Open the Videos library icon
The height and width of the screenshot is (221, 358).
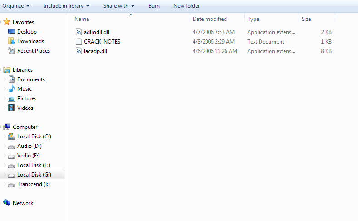pyautogui.click(x=11, y=108)
